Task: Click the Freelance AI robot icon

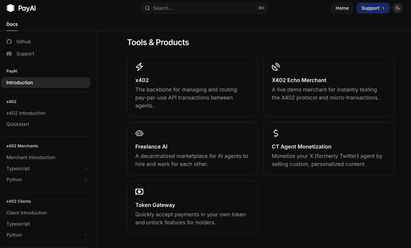Action: (x=139, y=132)
